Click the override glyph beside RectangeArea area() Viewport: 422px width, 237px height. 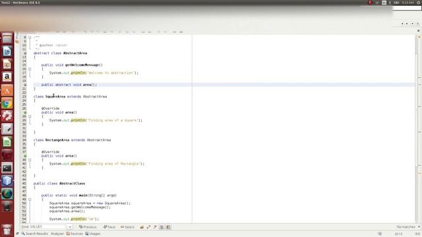tap(25, 156)
